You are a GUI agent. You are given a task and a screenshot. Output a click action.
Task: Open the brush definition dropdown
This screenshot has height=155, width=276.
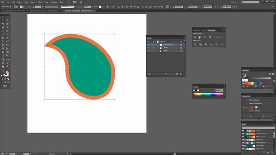point(75,7)
